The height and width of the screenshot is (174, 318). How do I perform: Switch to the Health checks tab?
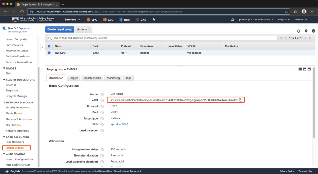pyautogui.click(x=92, y=78)
